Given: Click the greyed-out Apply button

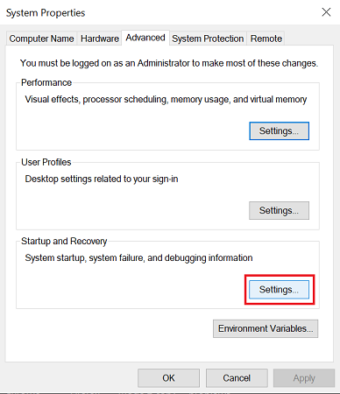Looking at the screenshot, I should pos(304,378).
